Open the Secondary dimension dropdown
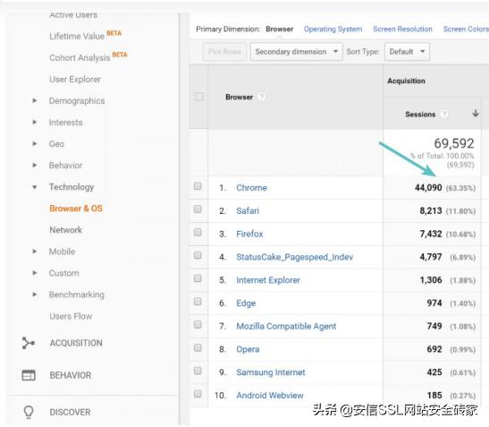 [296, 52]
